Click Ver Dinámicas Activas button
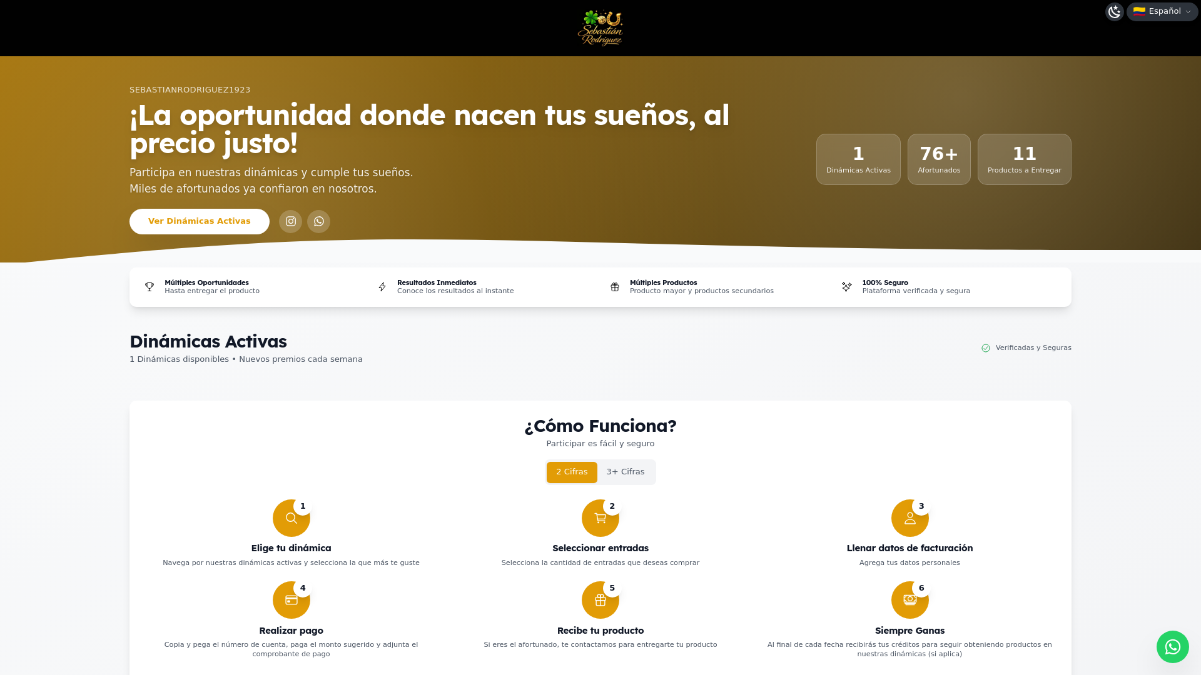The height and width of the screenshot is (675, 1201). click(x=200, y=221)
